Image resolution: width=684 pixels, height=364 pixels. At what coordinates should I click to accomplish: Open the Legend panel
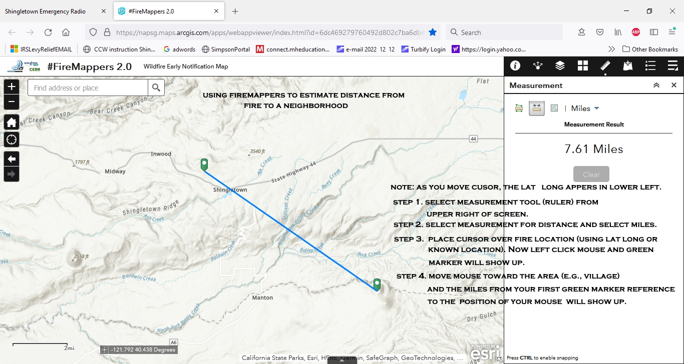click(650, 65)
